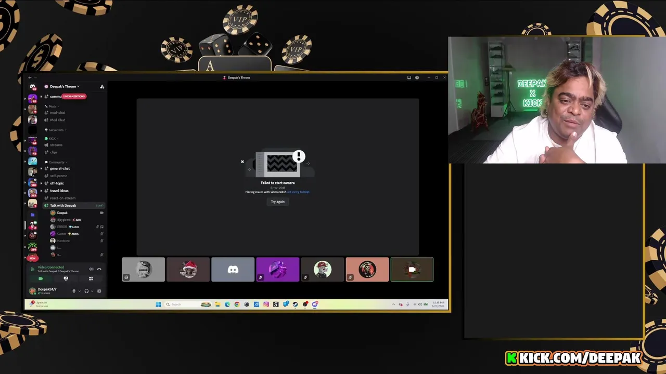Open the react-on-stream channel

62,198
